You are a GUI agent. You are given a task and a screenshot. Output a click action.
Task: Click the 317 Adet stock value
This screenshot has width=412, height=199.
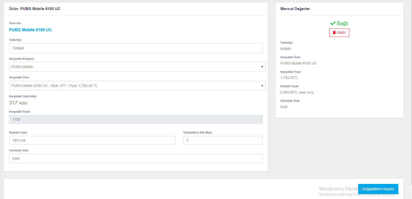[x=18, y=103]
